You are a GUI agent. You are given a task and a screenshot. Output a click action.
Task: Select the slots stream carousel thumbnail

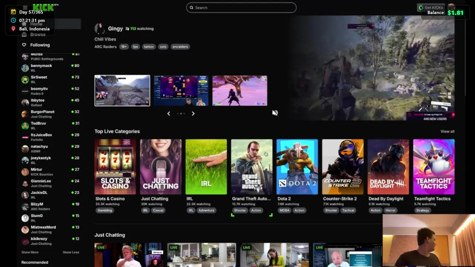(181, 91)
